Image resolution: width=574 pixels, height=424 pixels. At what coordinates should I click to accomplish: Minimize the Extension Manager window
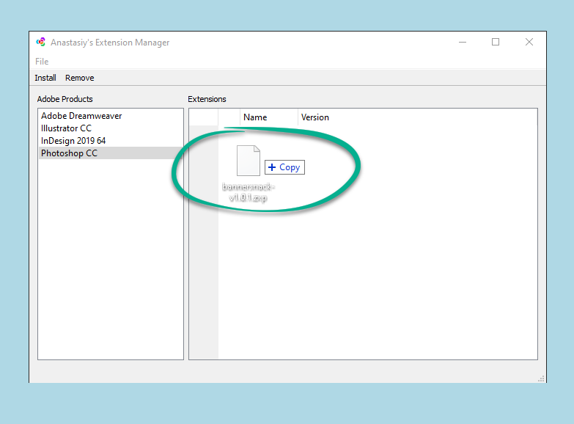tap(463, 42)
